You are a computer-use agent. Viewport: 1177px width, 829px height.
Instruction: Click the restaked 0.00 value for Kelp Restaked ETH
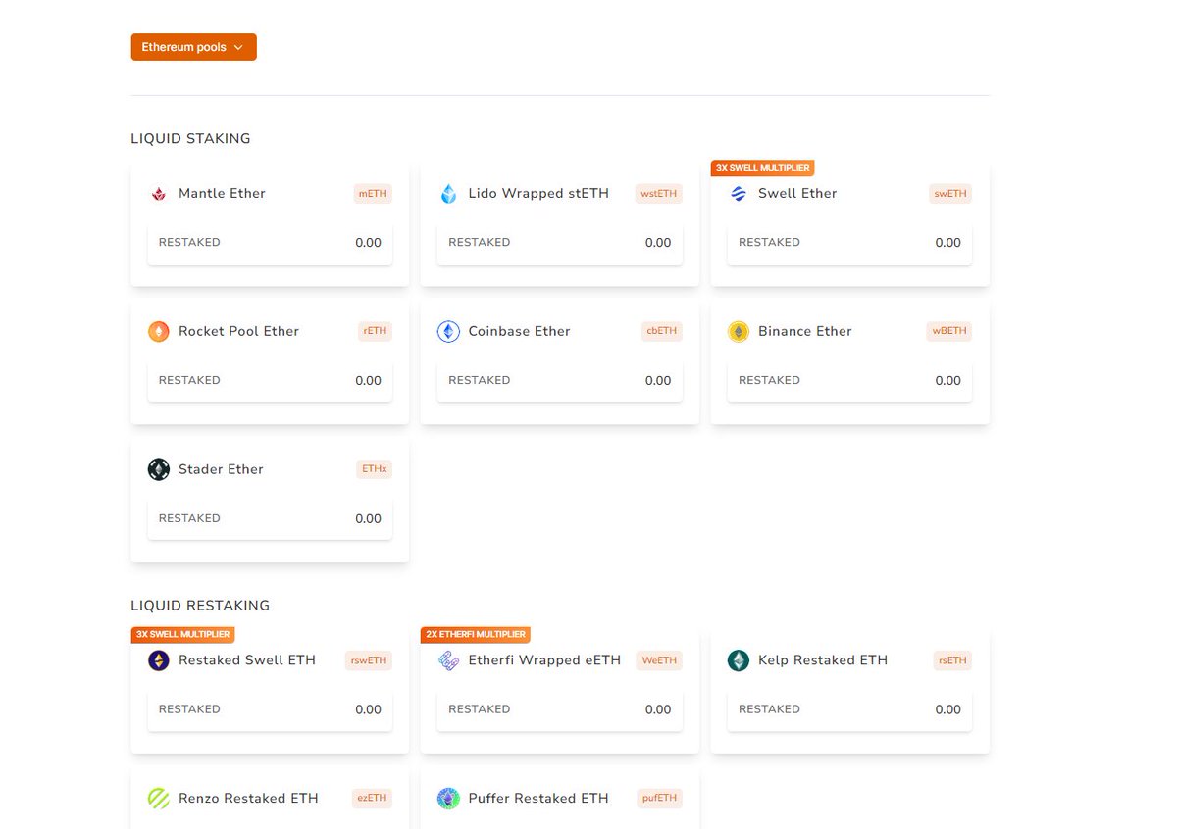pyautogui.click(x=947, y=710)
